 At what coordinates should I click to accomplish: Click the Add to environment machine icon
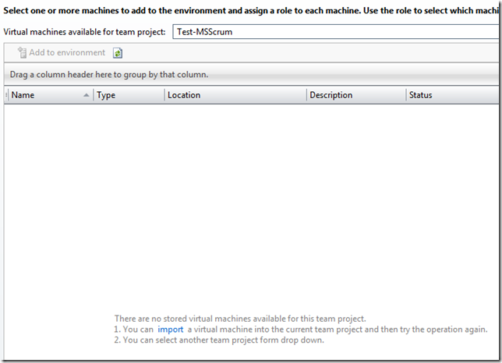[x=21, y=53]
